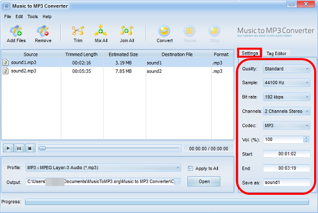Viewport: 318px width, 213px height.
Task: Open the Tools menu
Action: tap(32, 16)
